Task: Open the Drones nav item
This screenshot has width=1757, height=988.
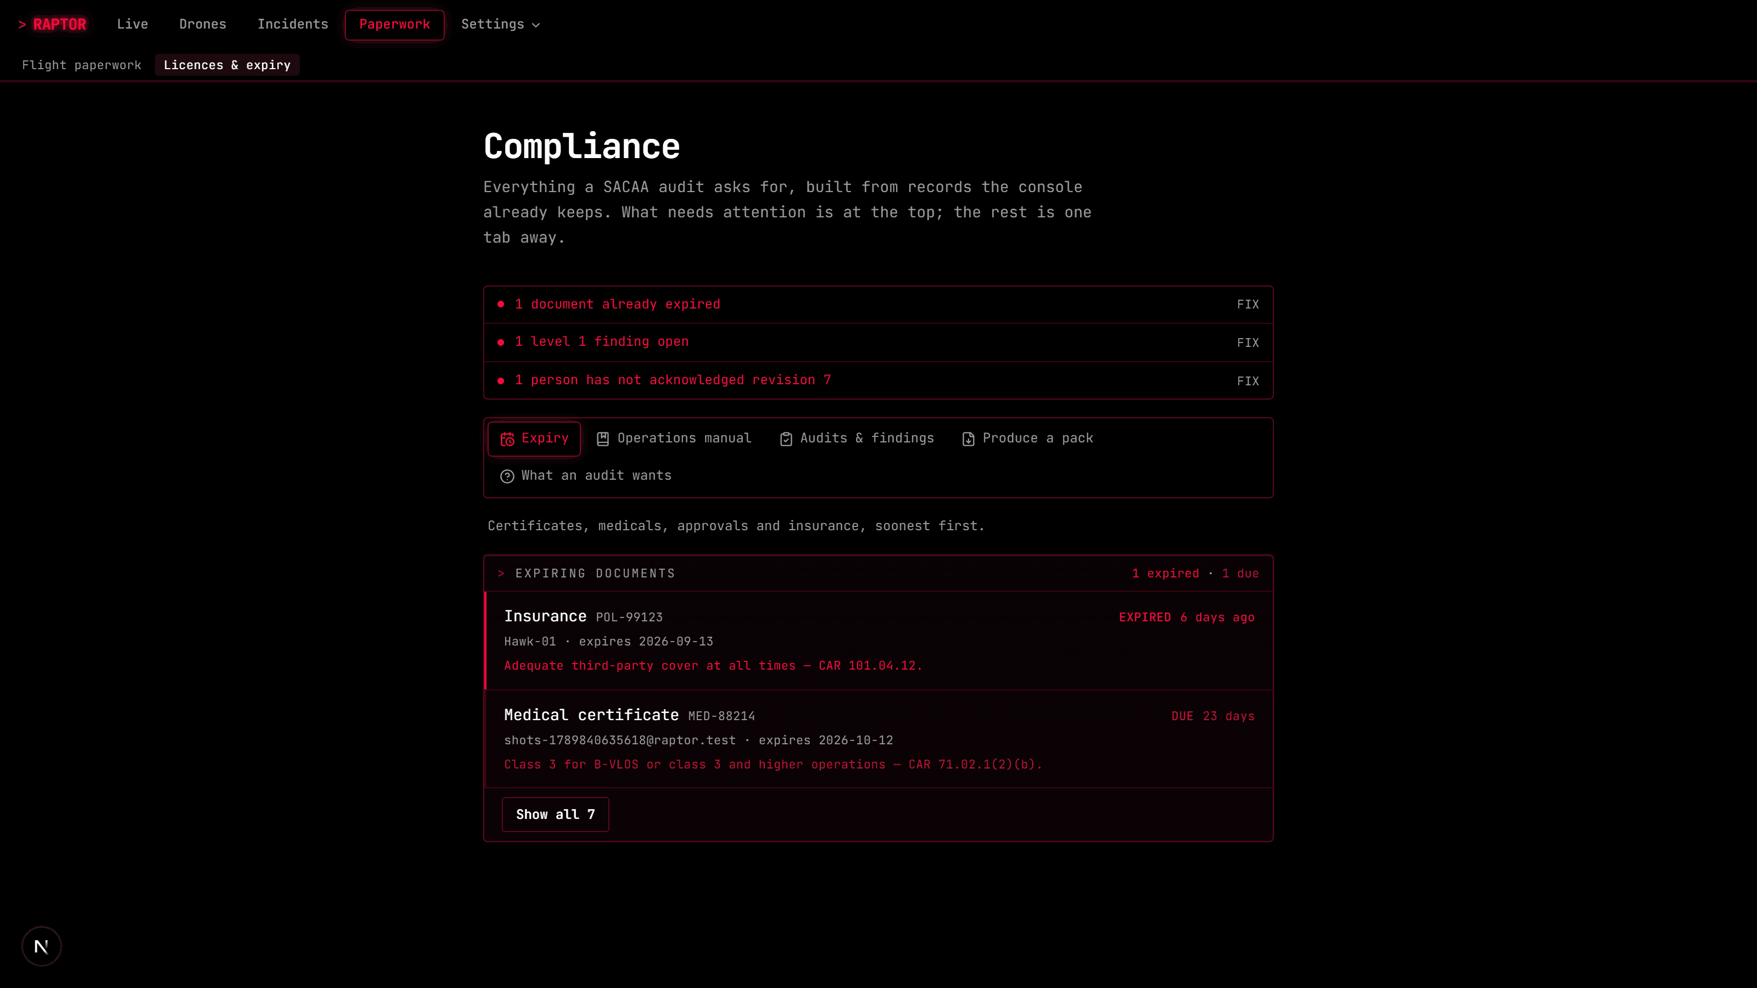Action: pyautogui.click(x=203, y=25)
